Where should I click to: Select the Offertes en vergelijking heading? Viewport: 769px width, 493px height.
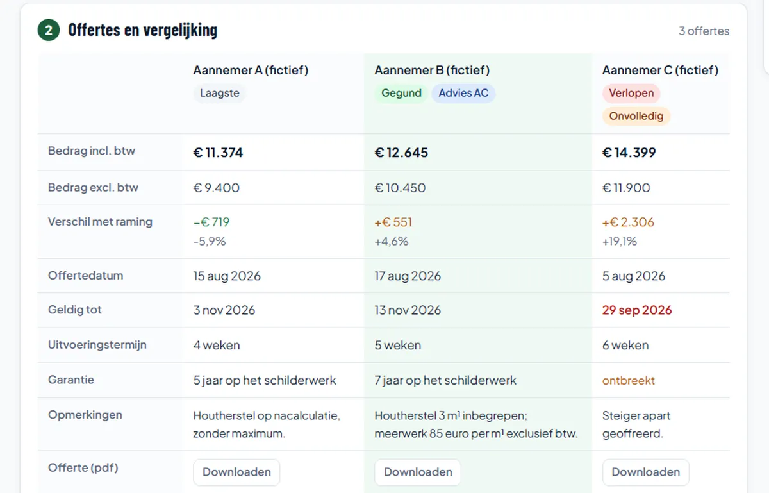pos(142,30)
